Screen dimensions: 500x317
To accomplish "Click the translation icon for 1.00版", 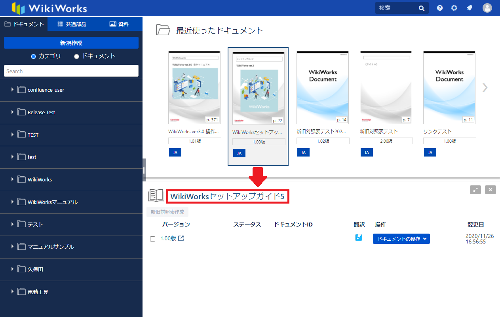I will tap(359, 238).
